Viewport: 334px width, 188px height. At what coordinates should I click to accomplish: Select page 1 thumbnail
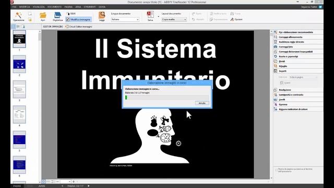point(19,39)
